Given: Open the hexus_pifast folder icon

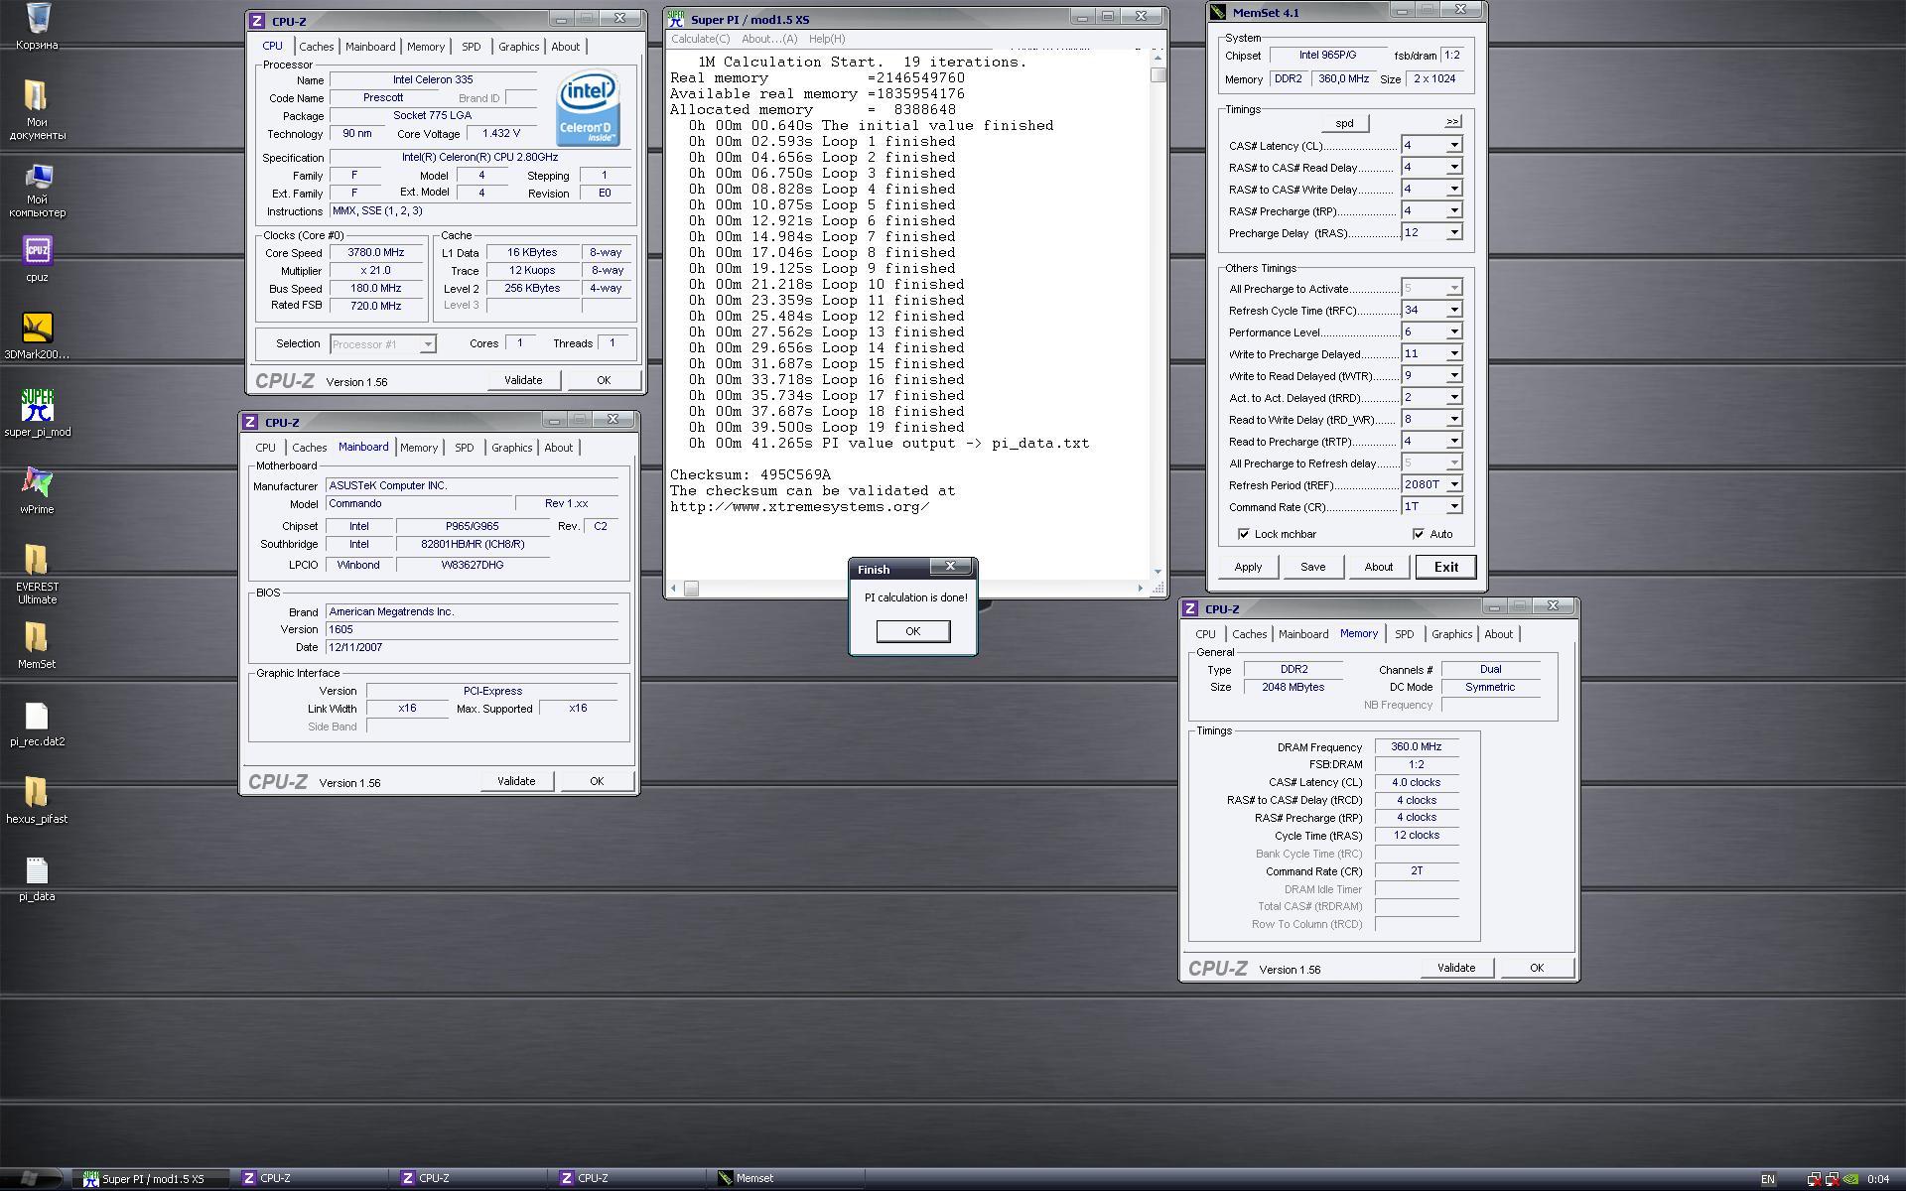Looking at the screenshot, I should [37, 801].
